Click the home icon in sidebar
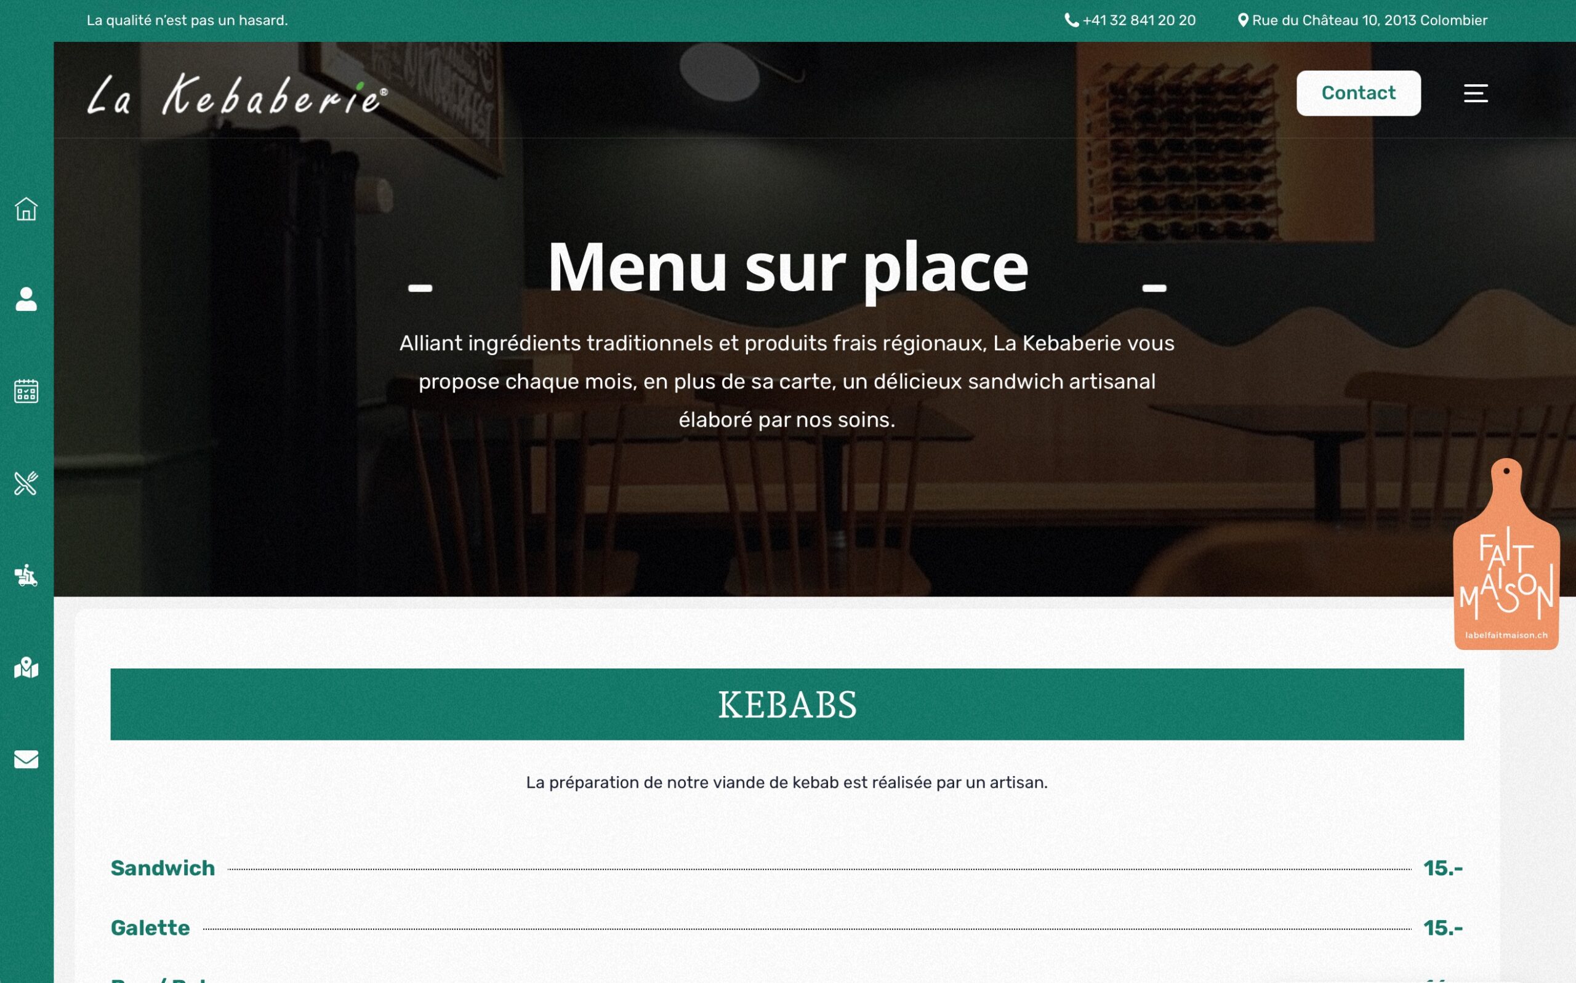 pos(26,209)
